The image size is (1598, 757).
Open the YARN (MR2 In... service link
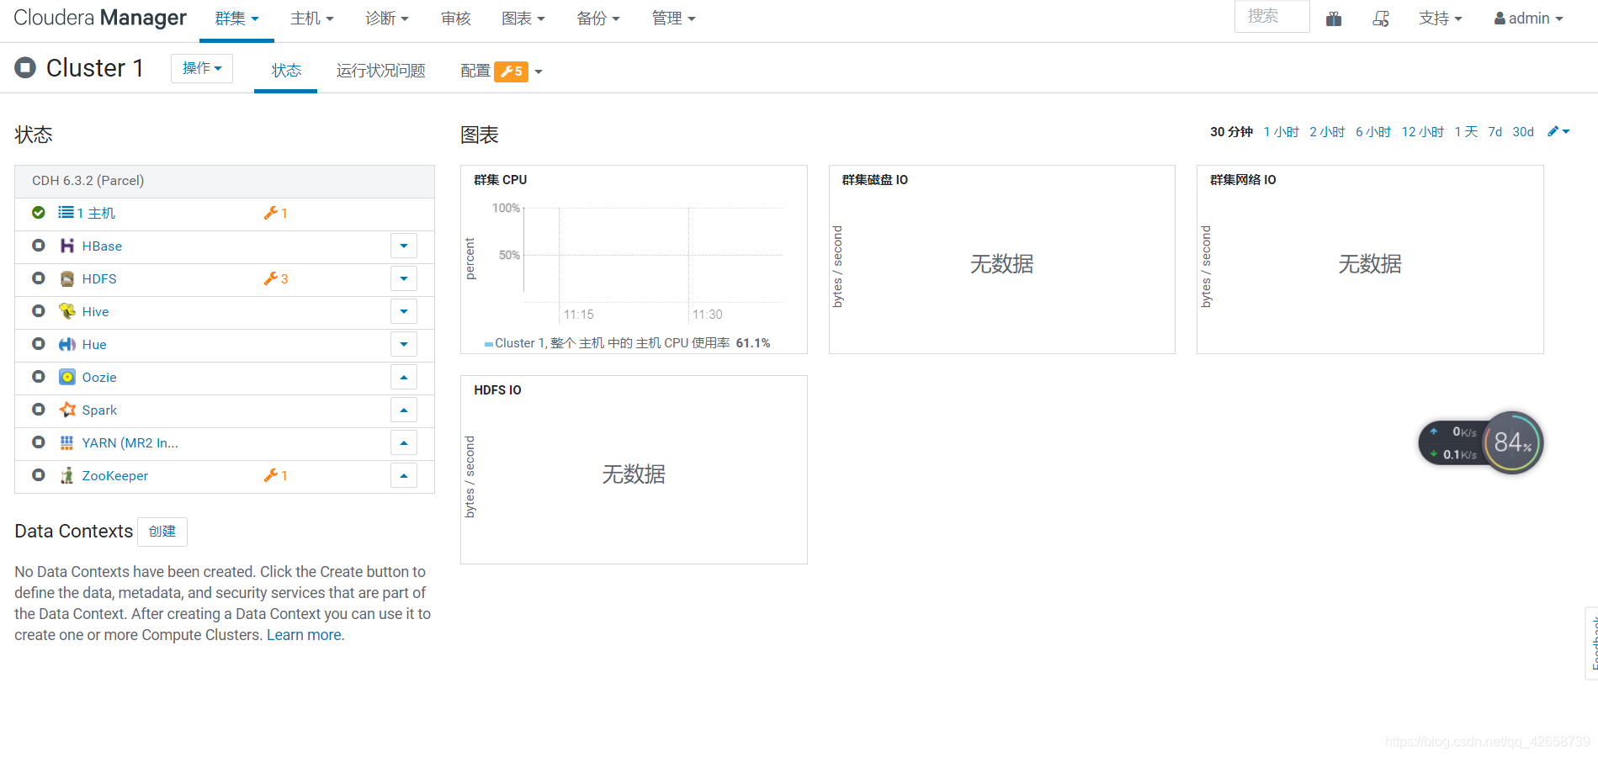pos(130,442)
